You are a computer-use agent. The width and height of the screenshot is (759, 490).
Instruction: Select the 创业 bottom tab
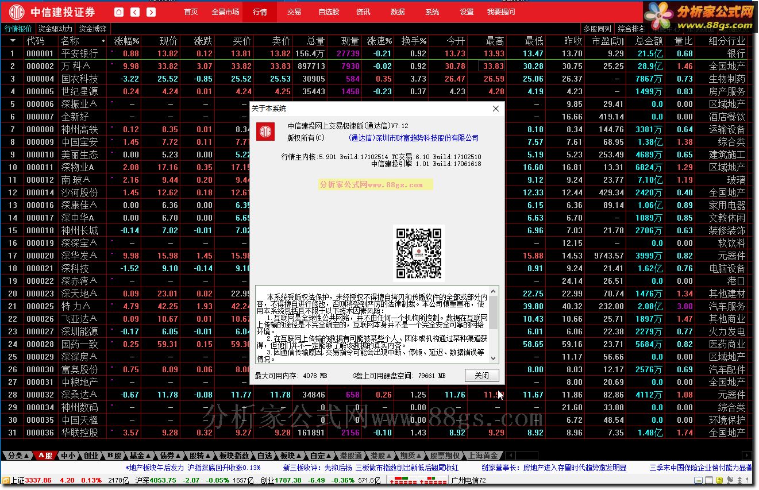(x=91, y=456)
